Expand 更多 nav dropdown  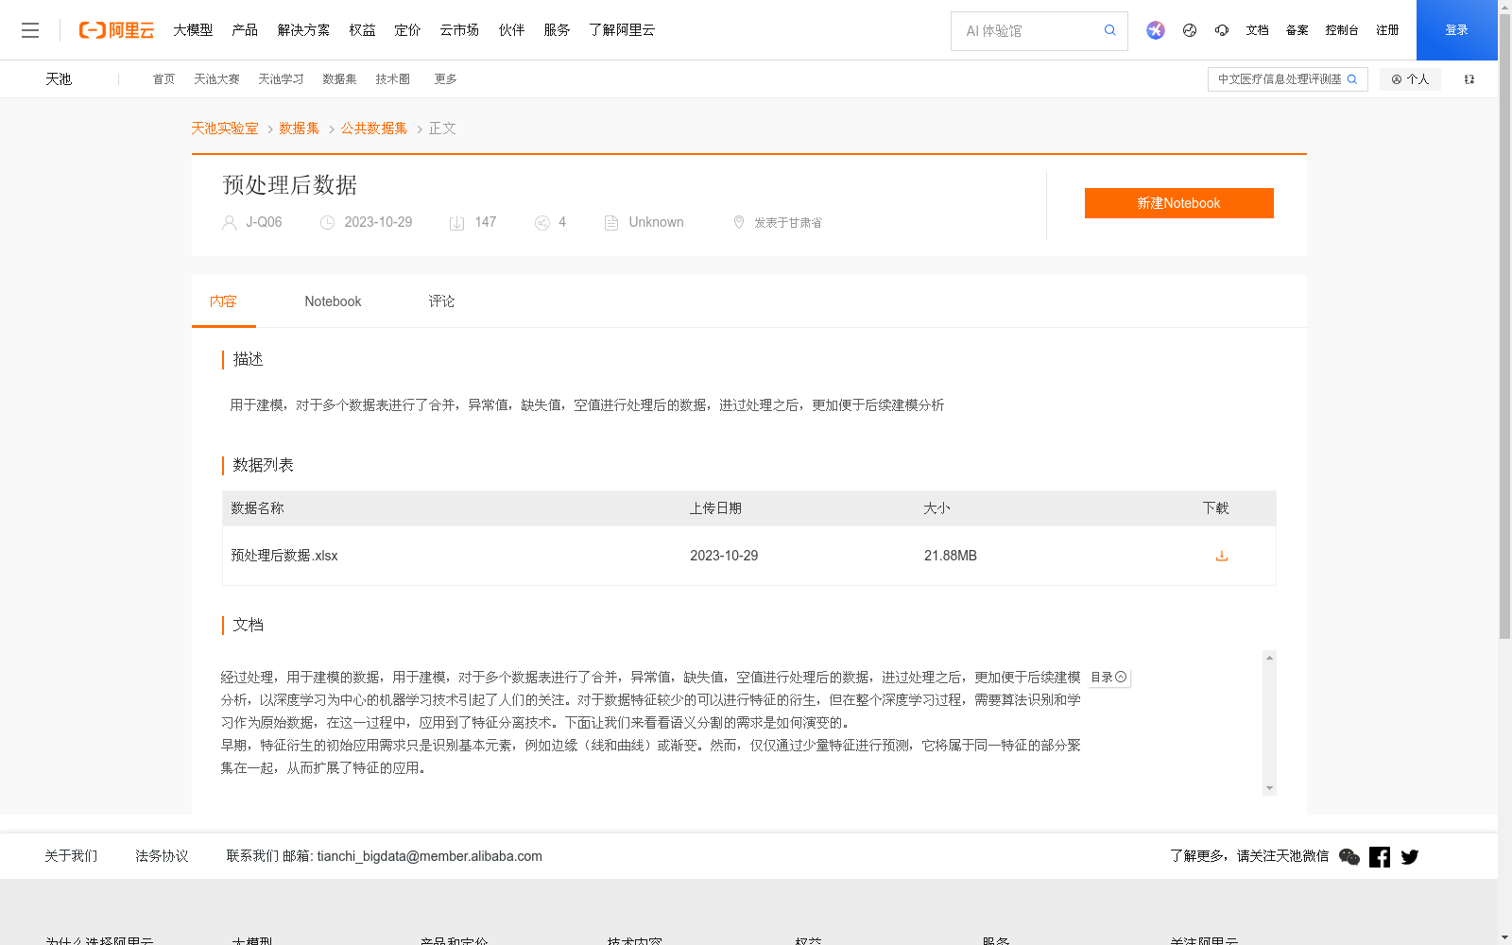(x=445, y=79)
